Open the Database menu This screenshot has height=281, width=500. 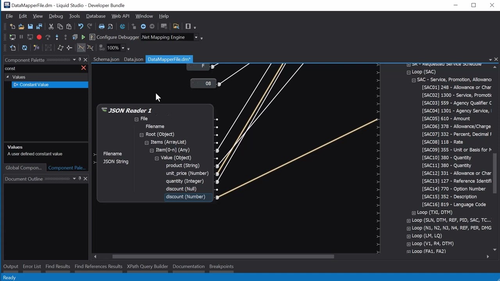tap(96, 16)
